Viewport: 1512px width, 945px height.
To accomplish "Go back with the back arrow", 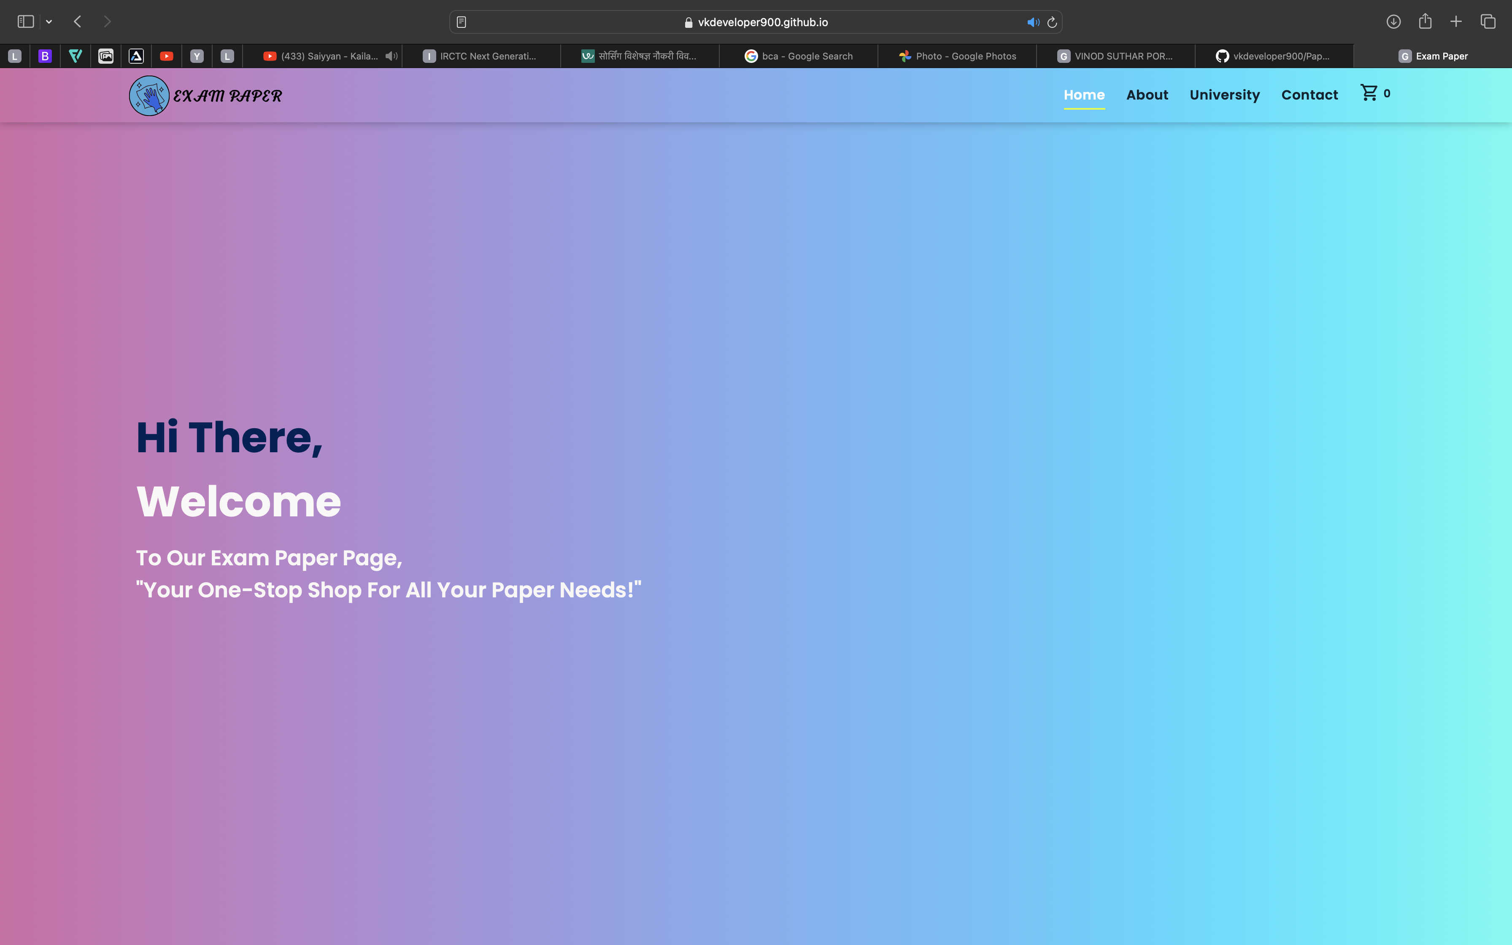I will 78,22.
